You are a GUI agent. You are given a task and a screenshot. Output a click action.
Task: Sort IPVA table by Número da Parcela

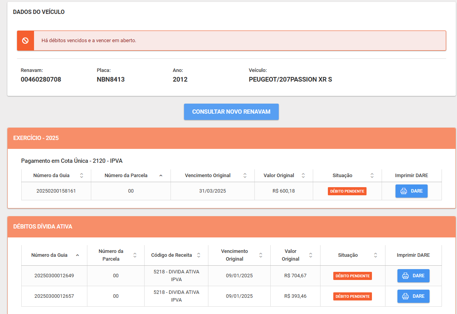(161, 176)
